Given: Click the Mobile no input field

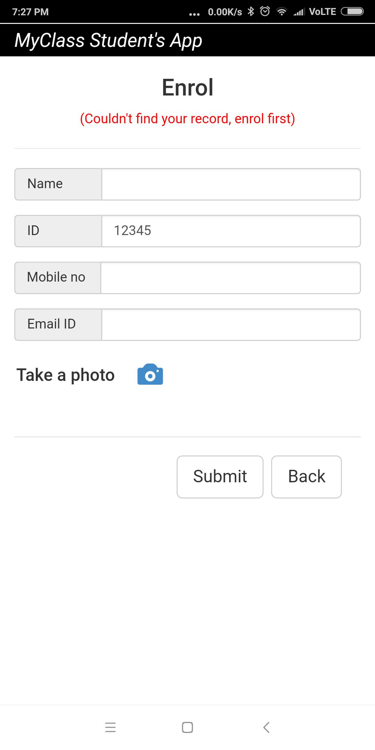Looking at the screenshot, I should coord(231,277).
